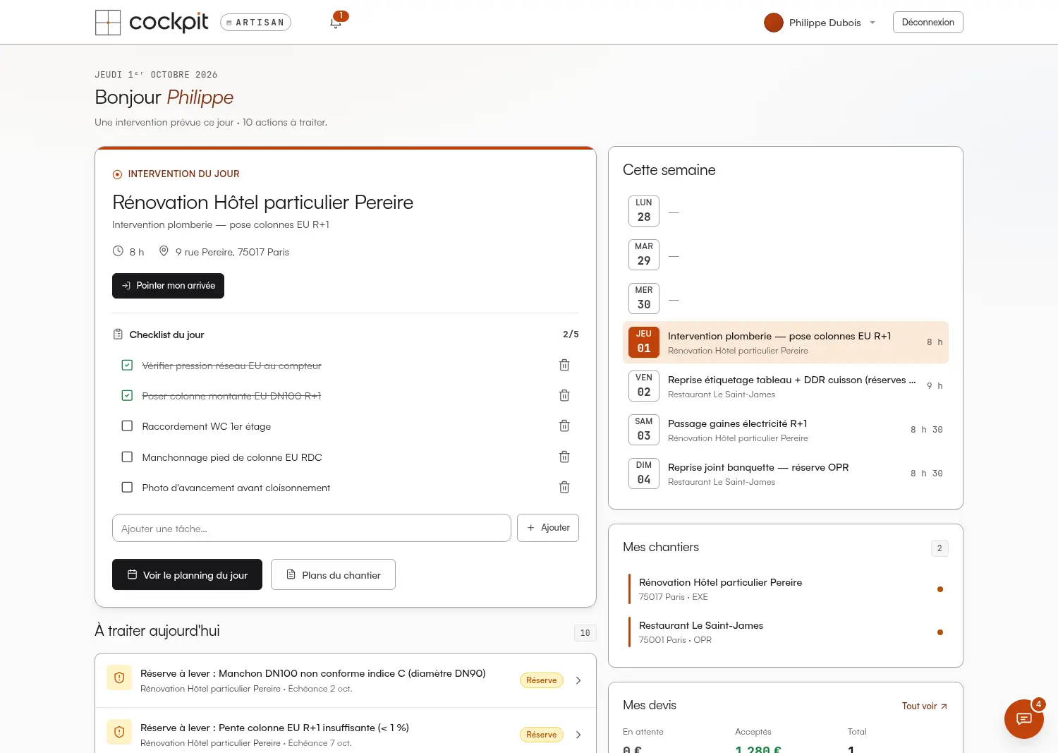
Task: Click the location pin icon
Action: coord(164,251)
